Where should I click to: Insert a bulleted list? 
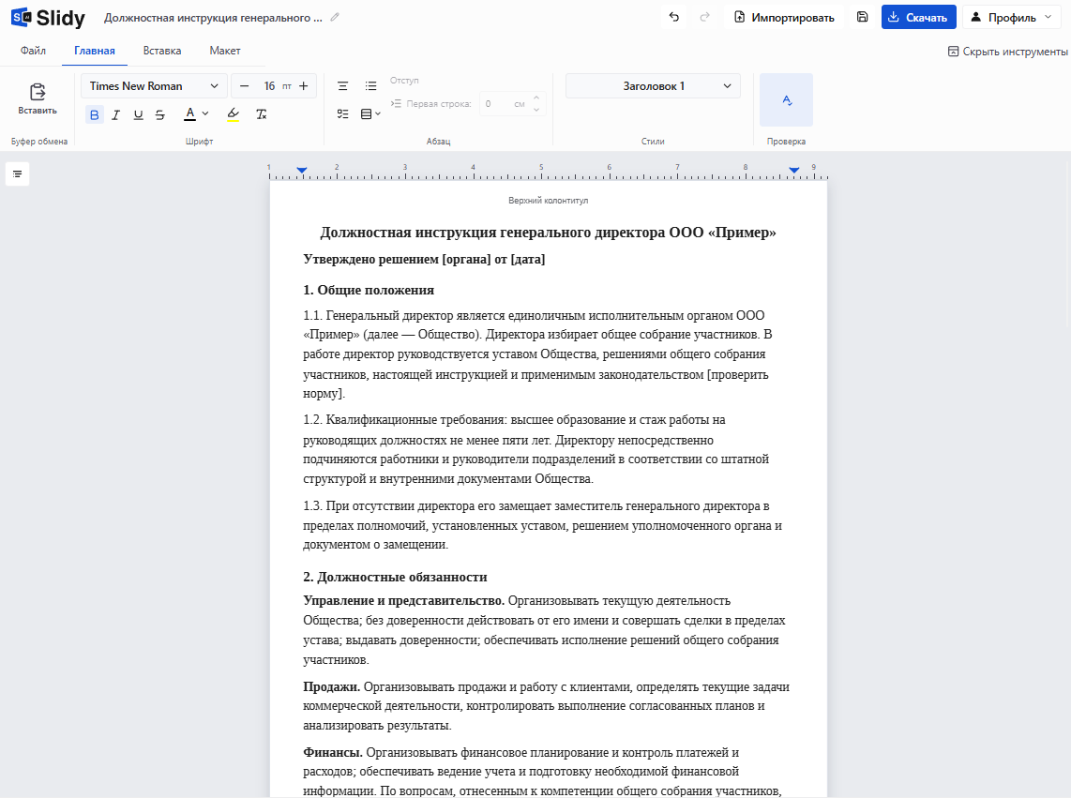pos(370,86)
